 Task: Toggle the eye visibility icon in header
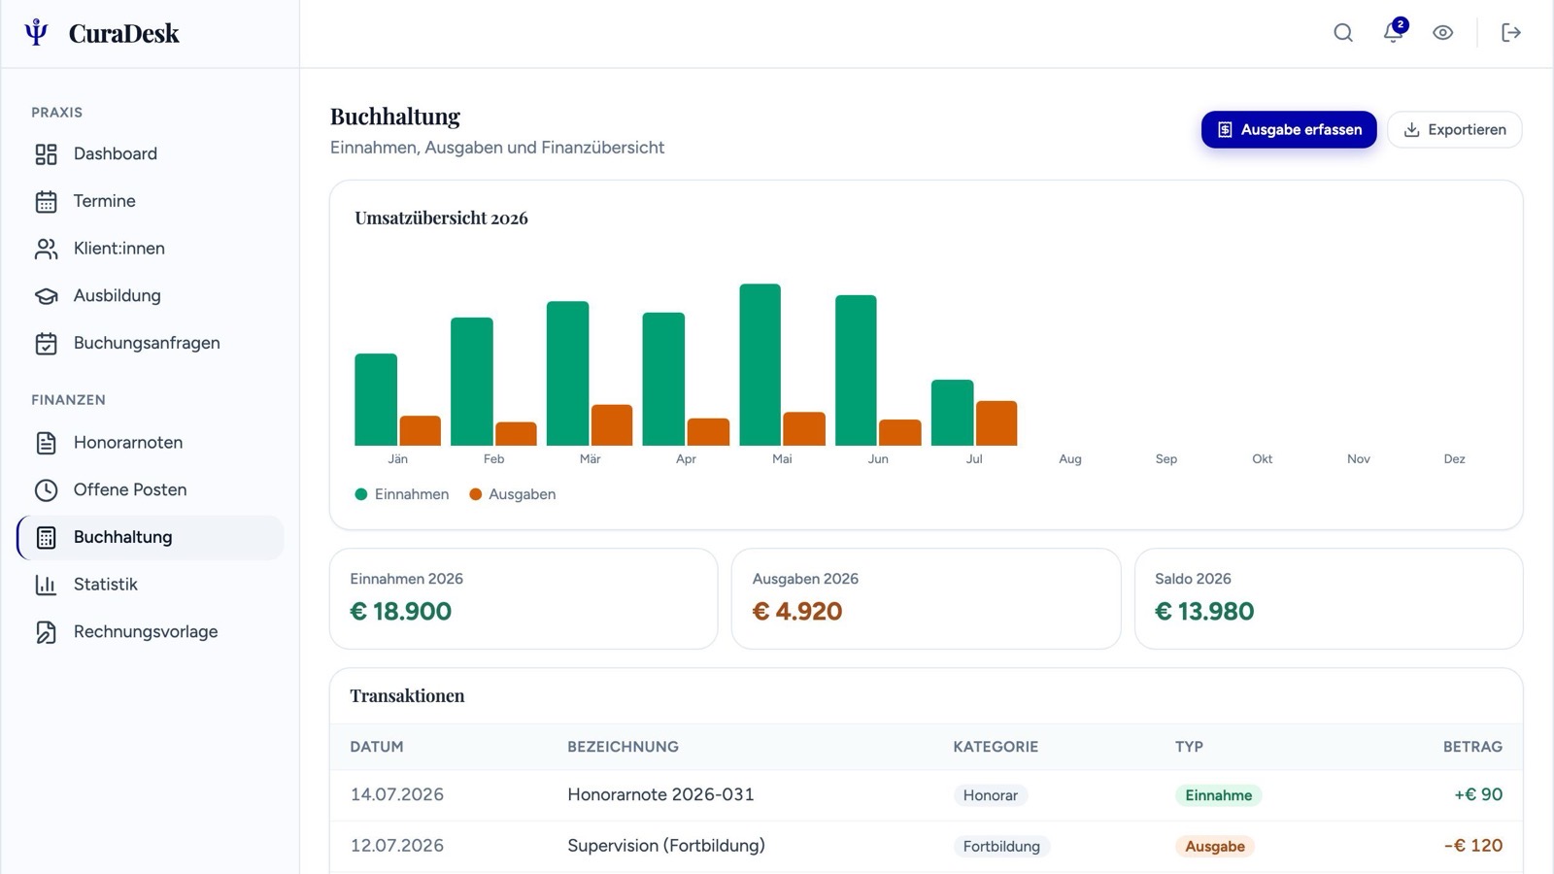point(1443,33)
